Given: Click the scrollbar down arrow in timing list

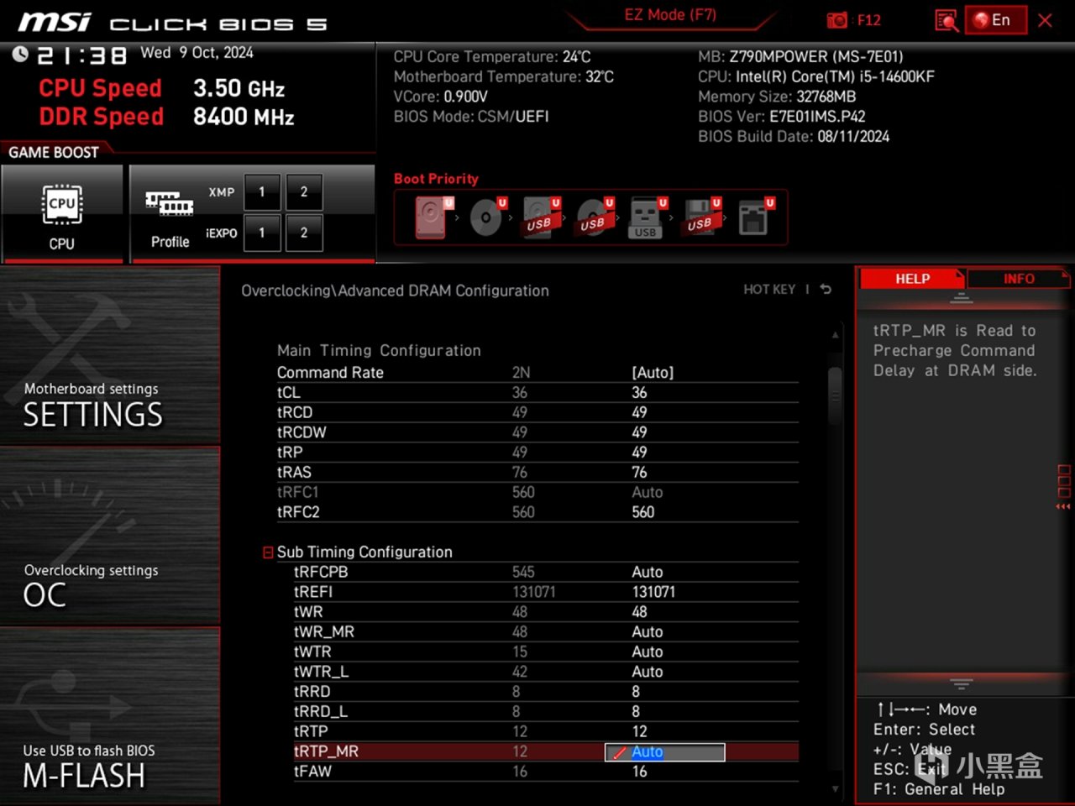Looking at the screenshot, I should [x=835, y=789].
